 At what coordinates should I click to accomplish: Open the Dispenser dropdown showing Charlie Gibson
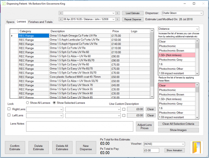click(183, 13)
